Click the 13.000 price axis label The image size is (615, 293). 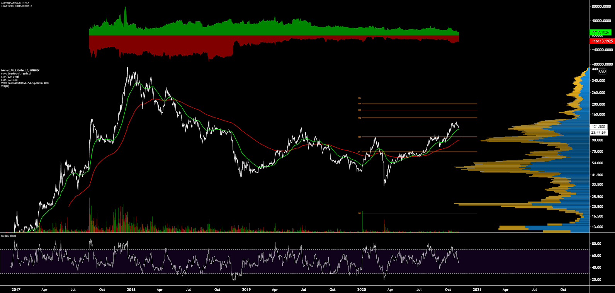tap(597, 227)
